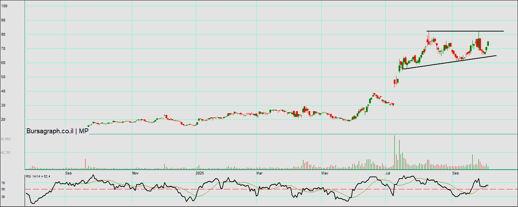Click the Jul date label on time axis
Viewport: 518px width, 207px height.
point(388,172)
